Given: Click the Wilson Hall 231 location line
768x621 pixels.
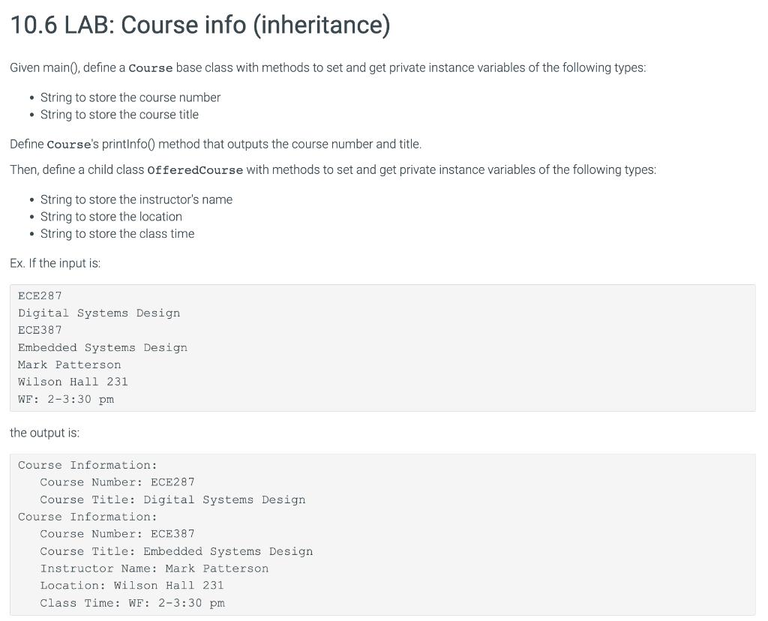Looking at the screenshot, I should [73, 382].
